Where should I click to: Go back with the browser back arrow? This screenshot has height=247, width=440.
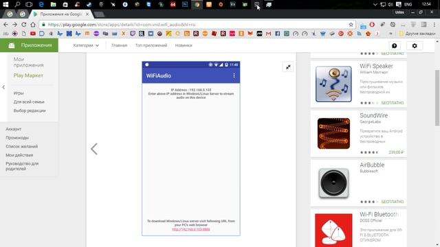tap(5, 25)
